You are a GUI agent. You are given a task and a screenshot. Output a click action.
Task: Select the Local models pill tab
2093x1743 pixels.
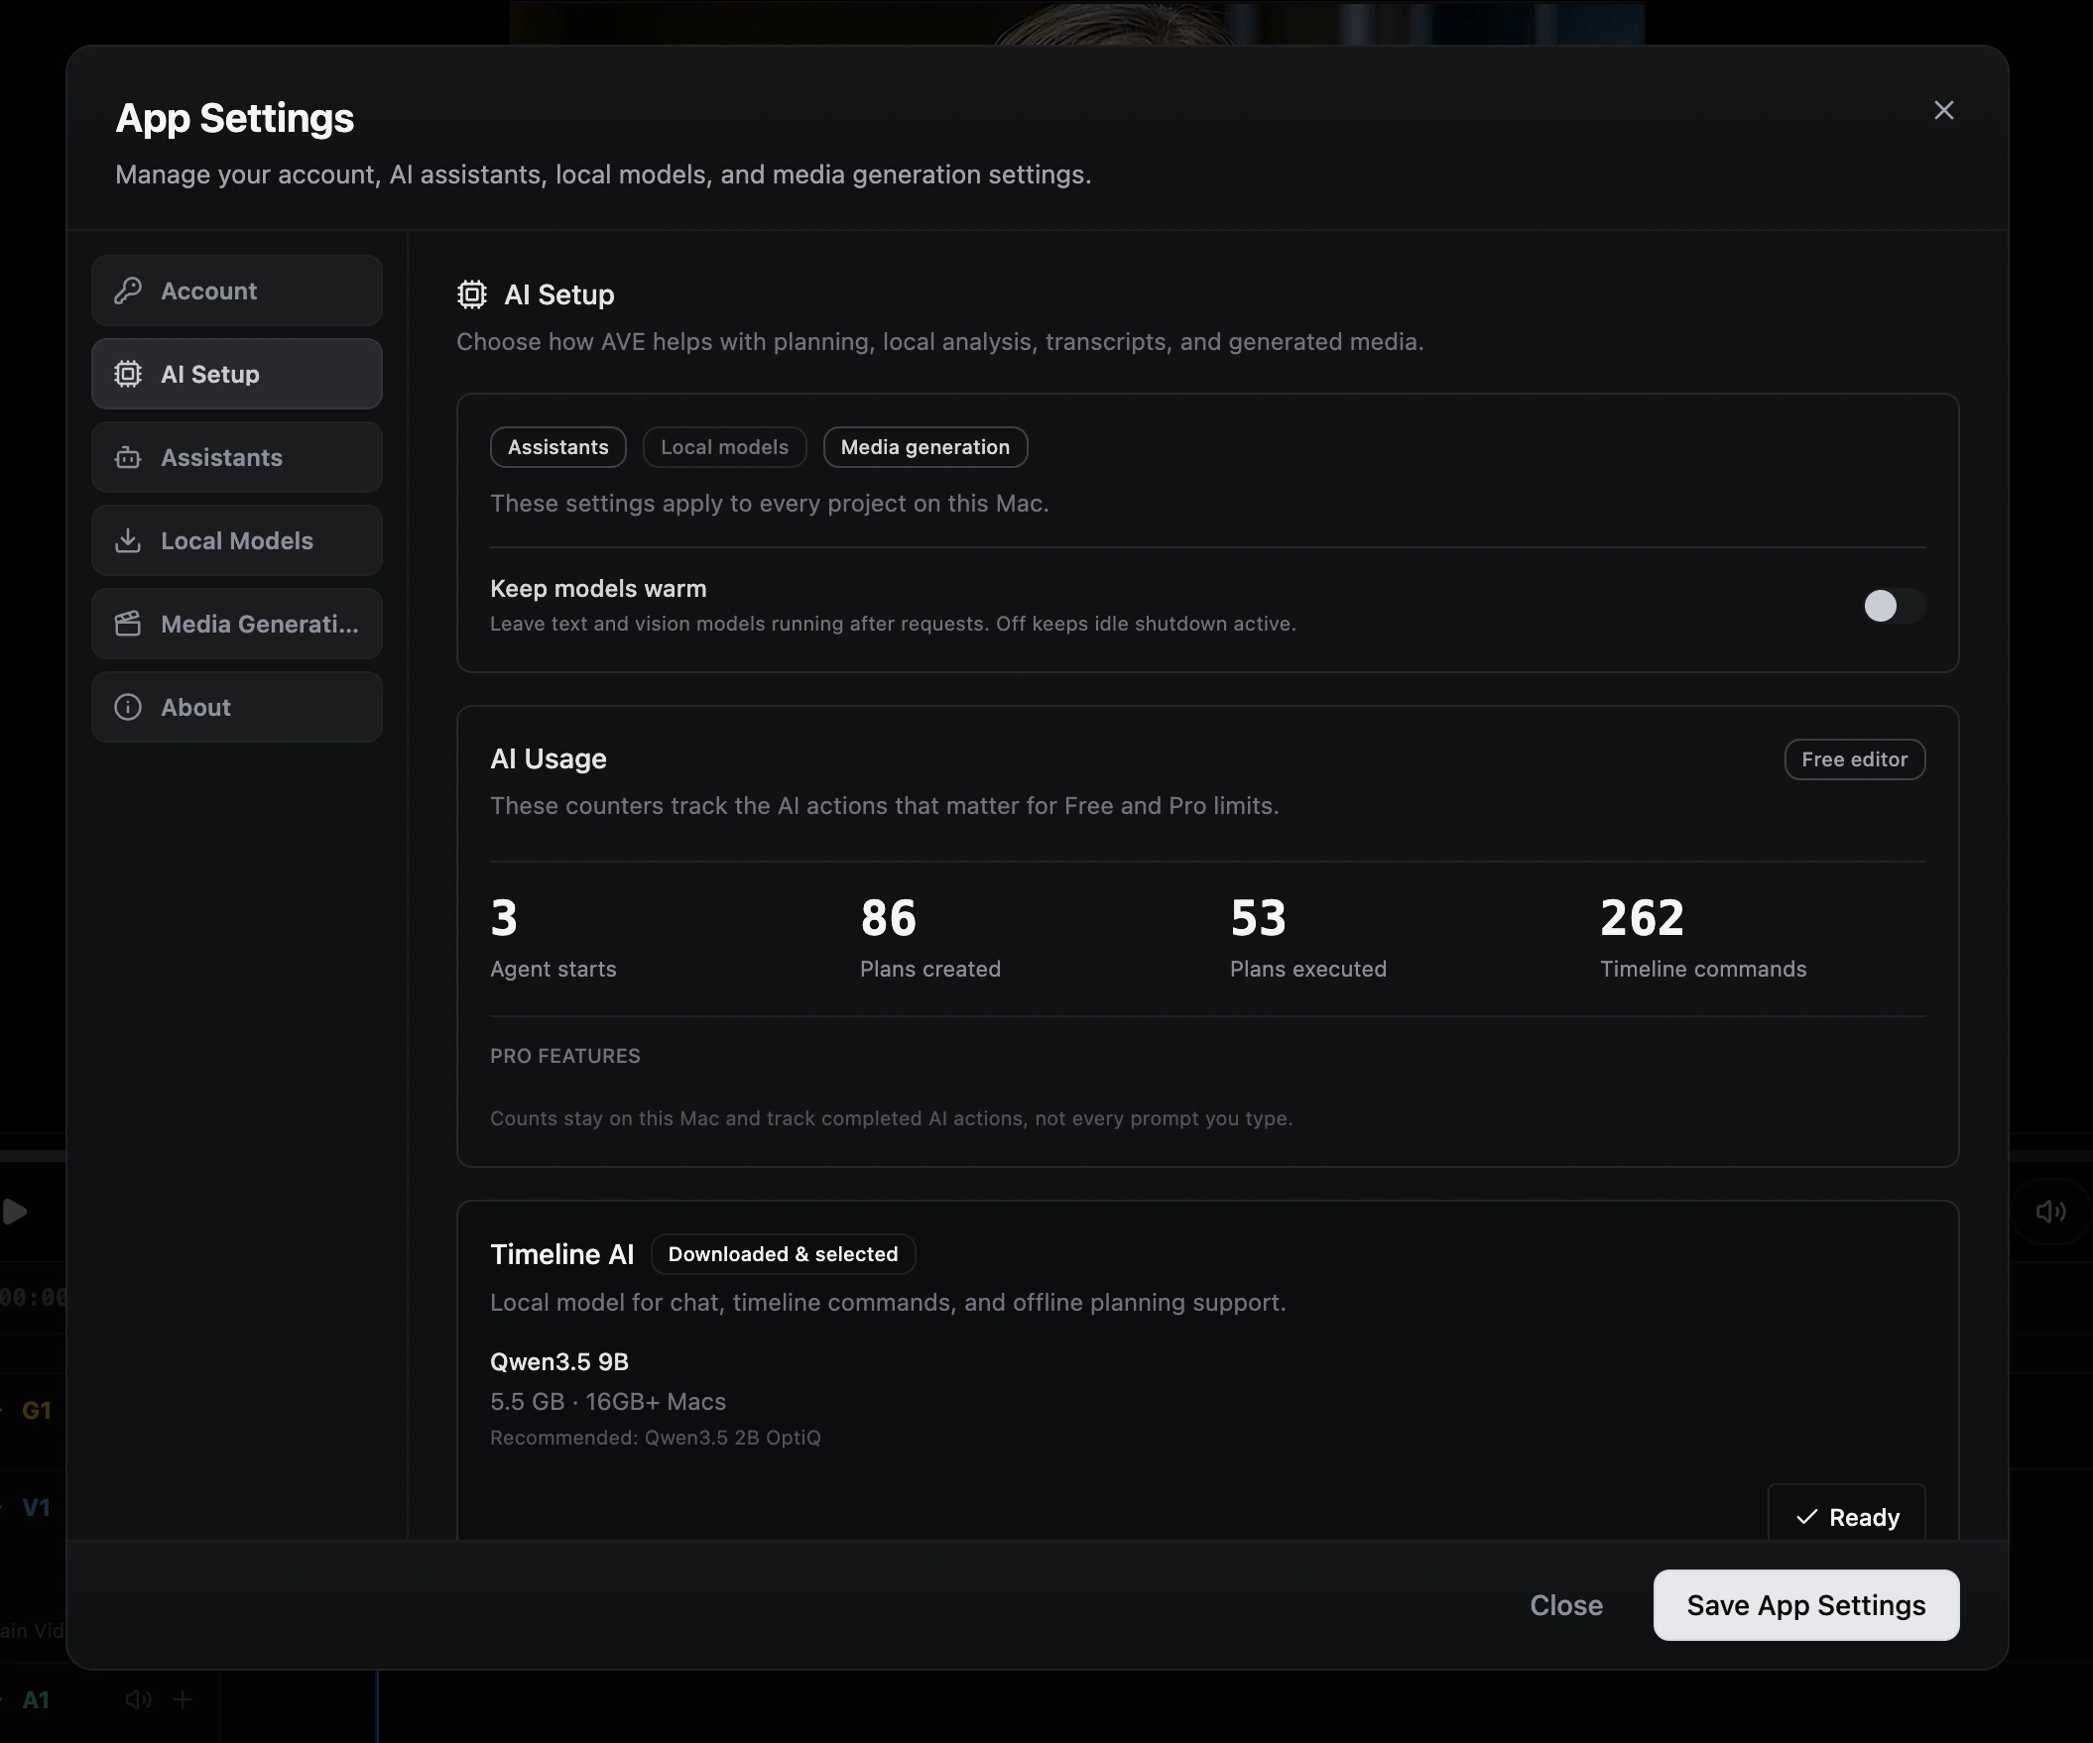[724, 447]
